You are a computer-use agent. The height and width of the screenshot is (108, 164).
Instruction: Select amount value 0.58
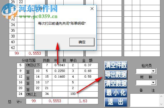click(x=88, y=77)
